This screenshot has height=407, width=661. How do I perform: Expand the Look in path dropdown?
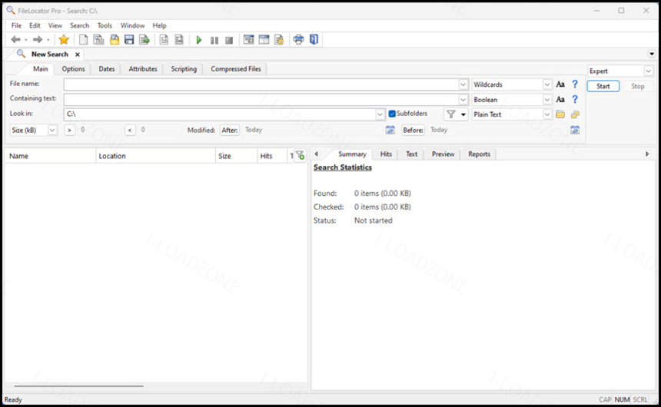click(380, 114)
